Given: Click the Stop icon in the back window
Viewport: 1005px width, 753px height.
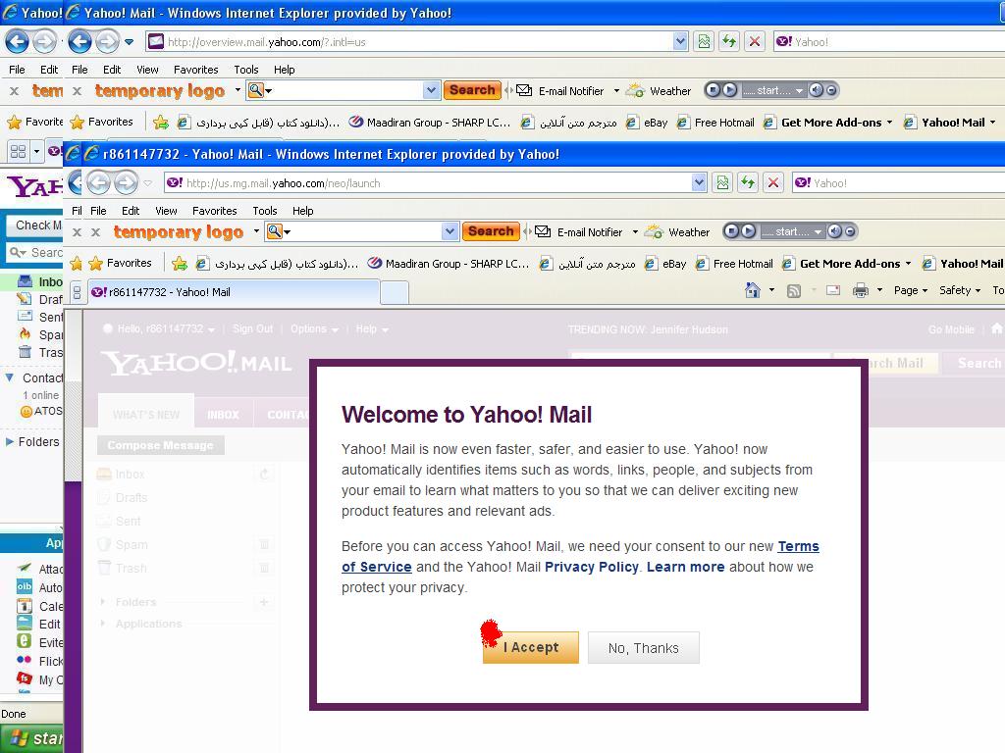Looking at the screenshot, I should tap(755, 41).
